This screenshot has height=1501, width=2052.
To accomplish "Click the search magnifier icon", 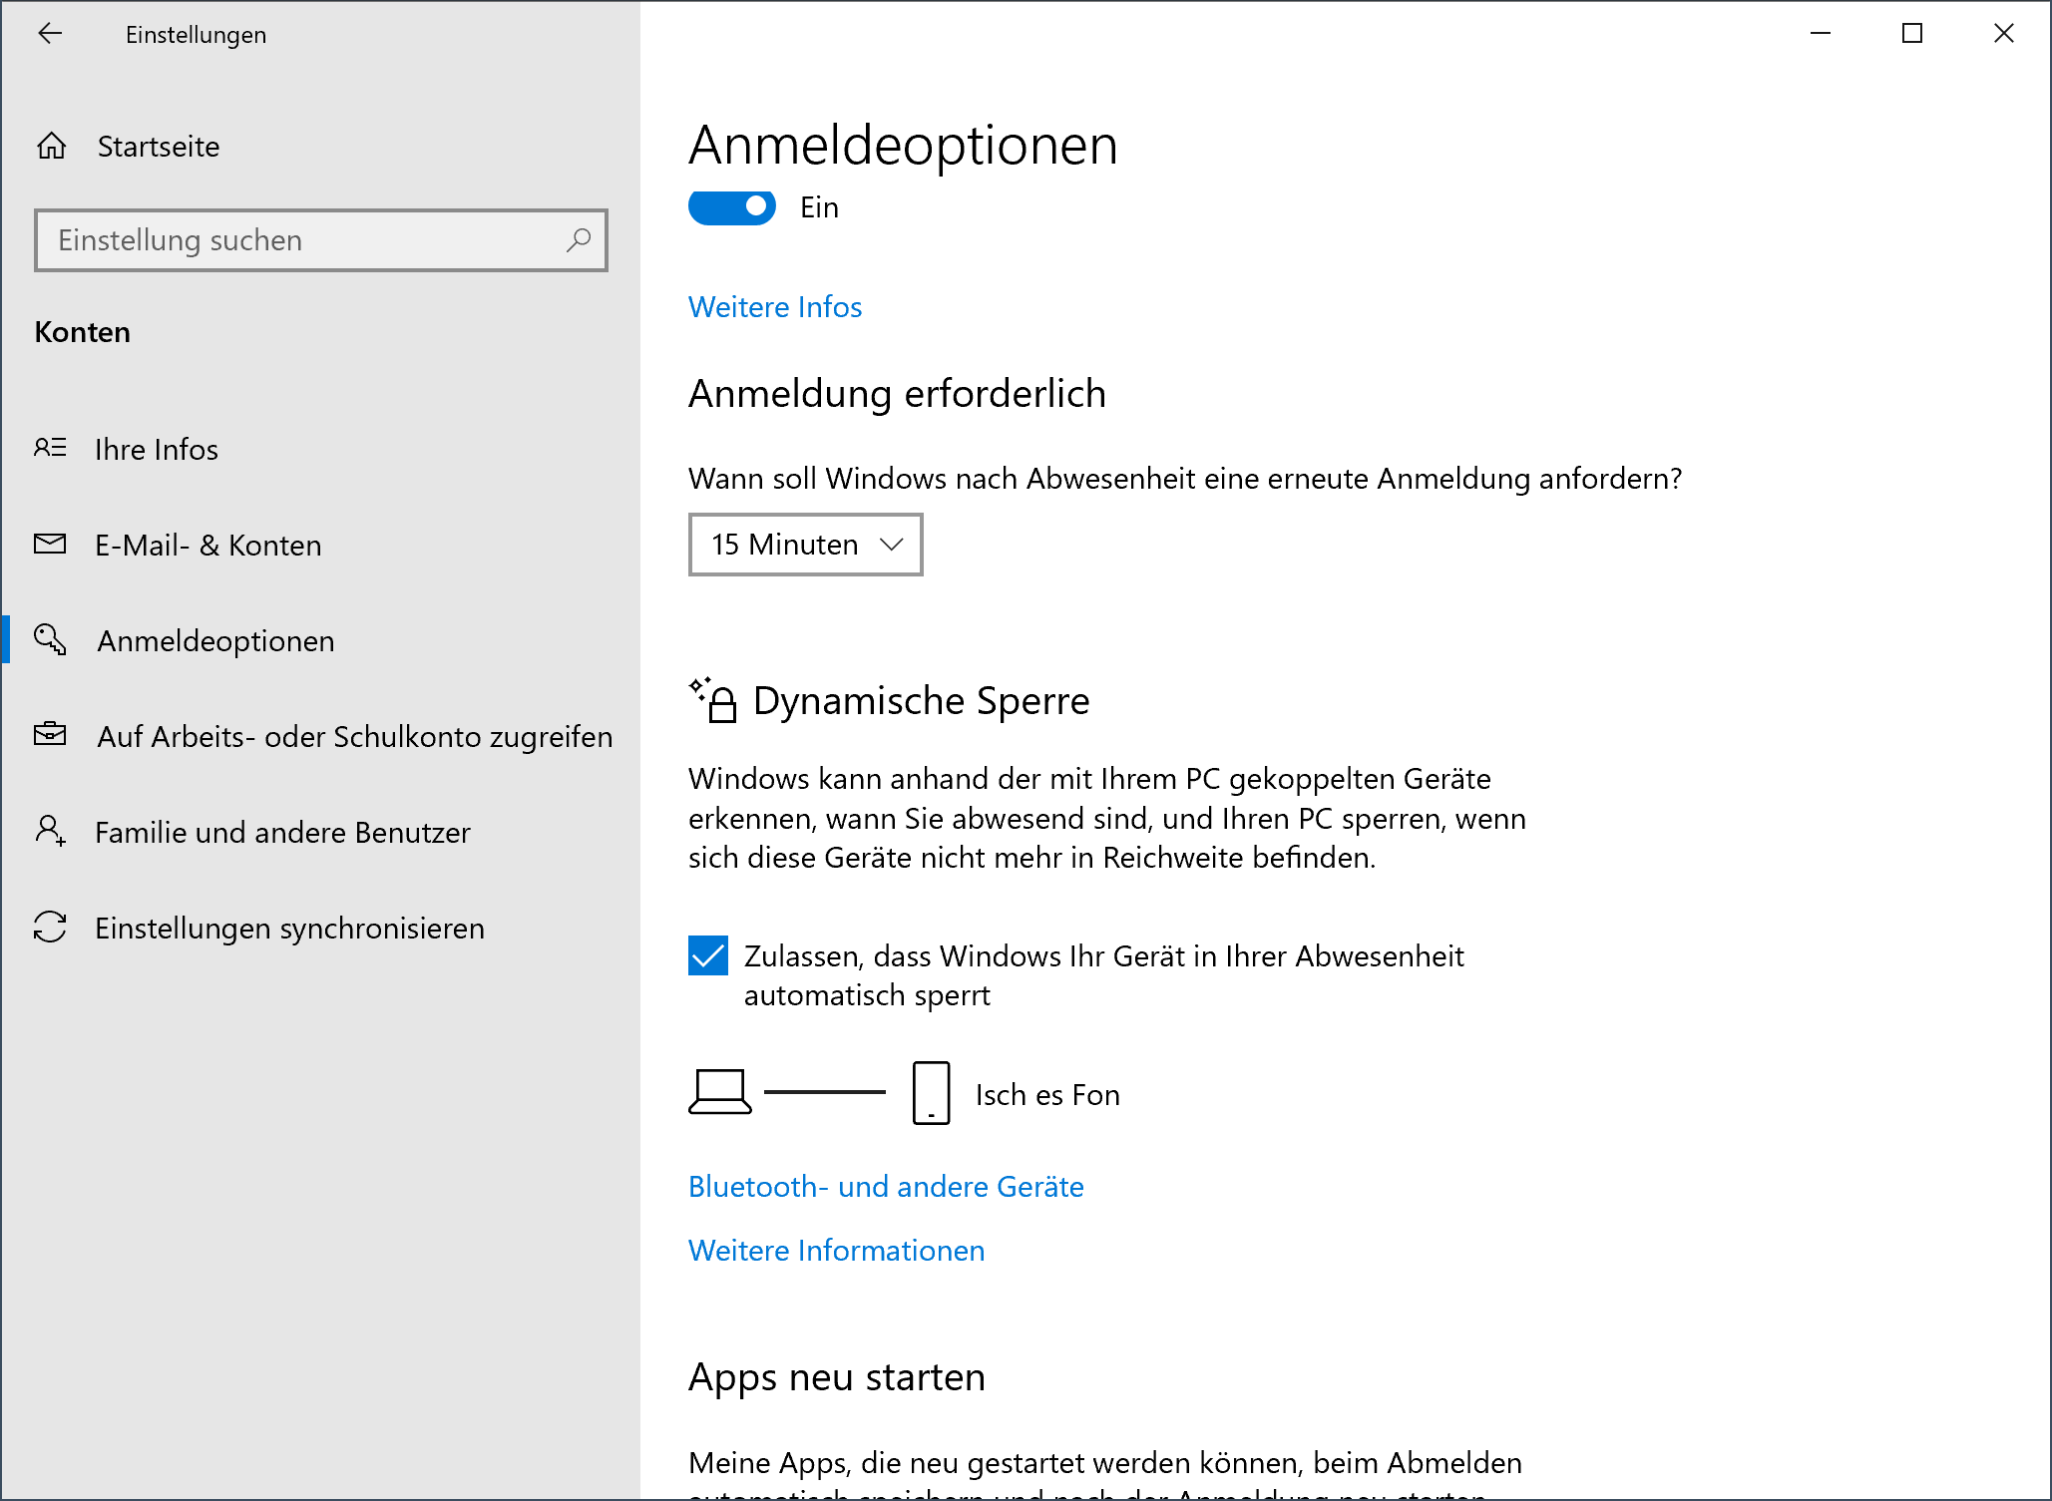I will click(579, 240).
